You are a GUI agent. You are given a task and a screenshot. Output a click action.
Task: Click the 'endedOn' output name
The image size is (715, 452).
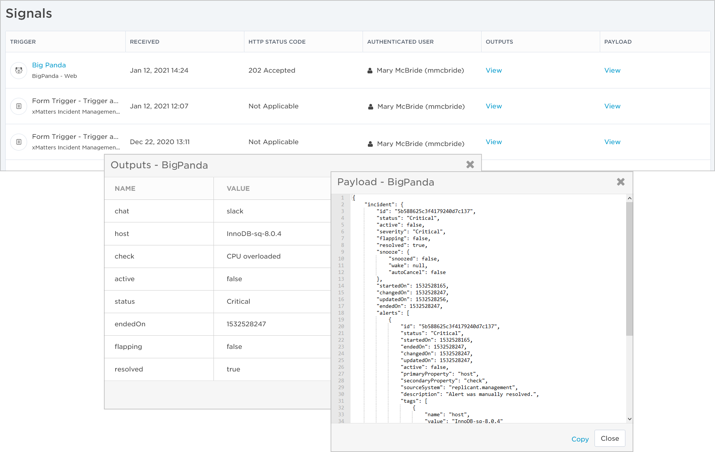tap(130, 324)
